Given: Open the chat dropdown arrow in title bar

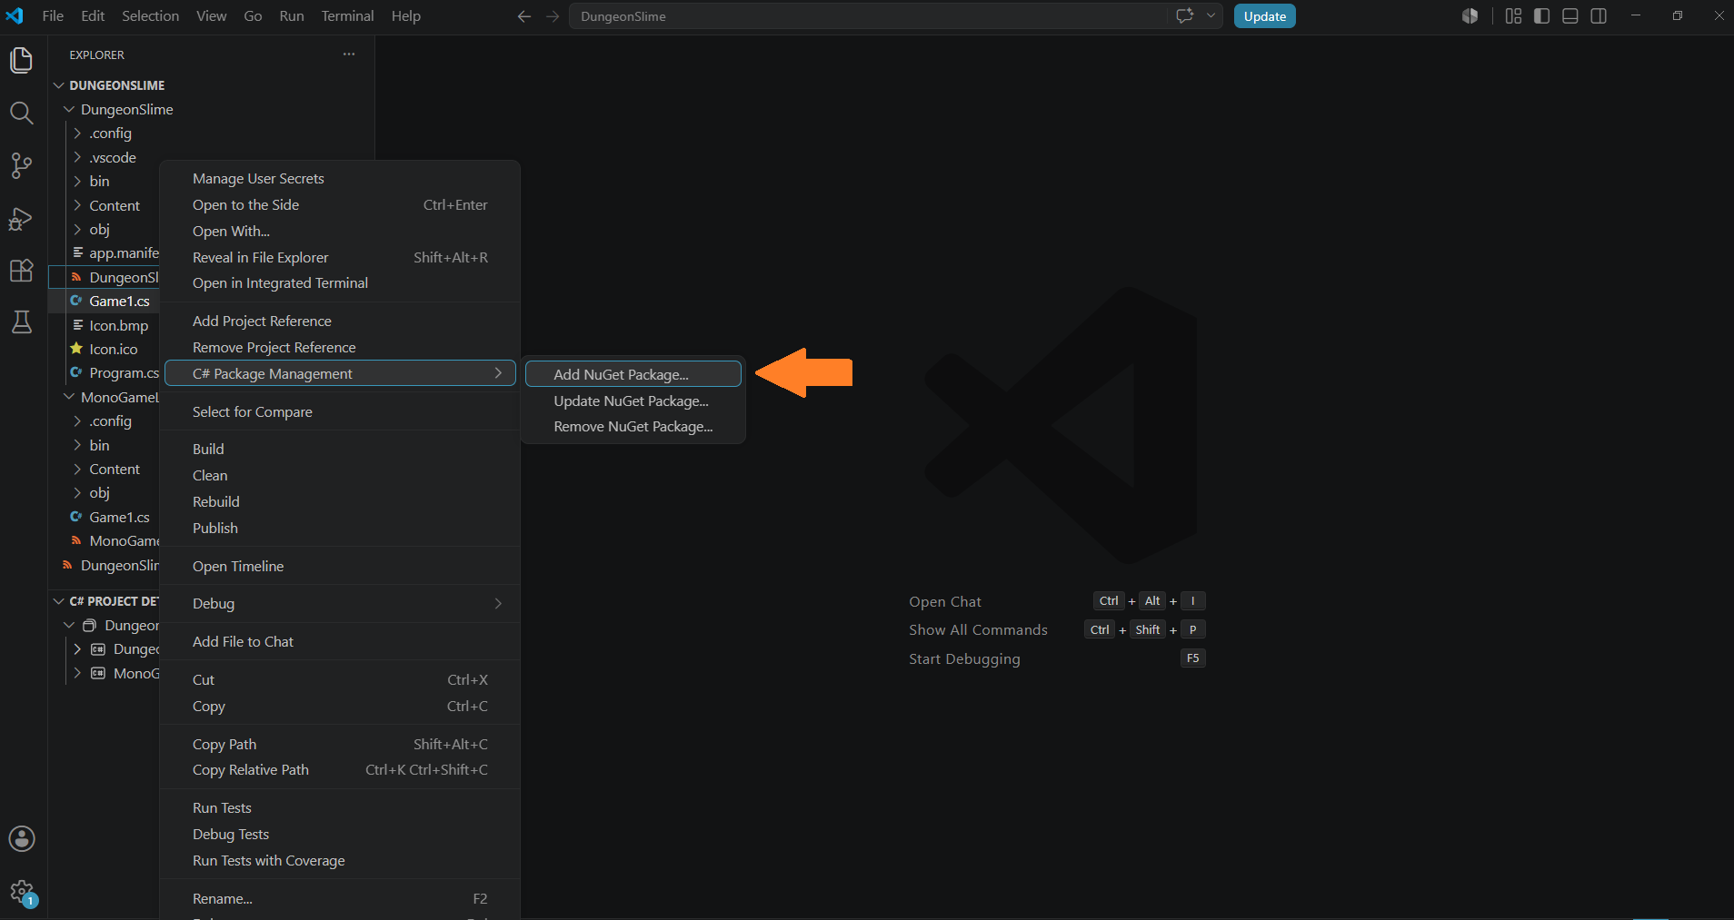Looking at the screenshot, I should coord(1211,15).
